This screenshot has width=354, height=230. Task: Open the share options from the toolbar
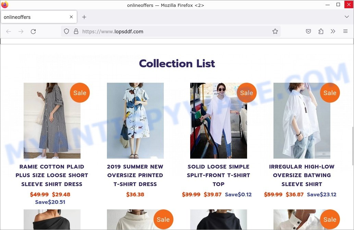321,31
